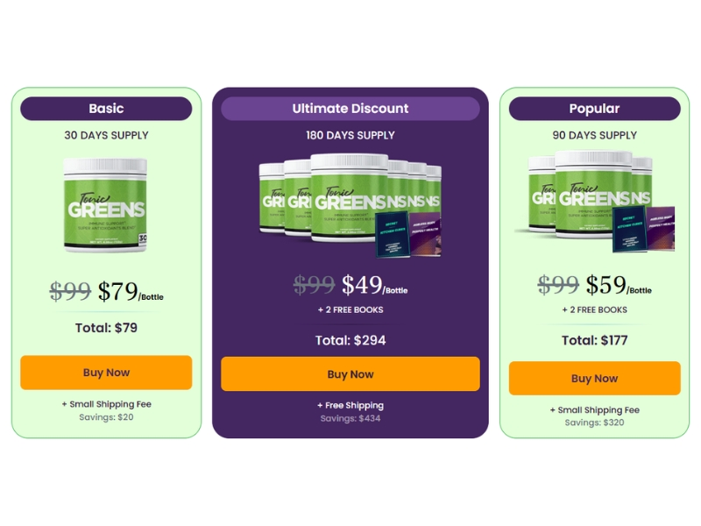Click Buy Now in the Ultimate Discount plan
This screenshot has height=526, width=701.
350,374
